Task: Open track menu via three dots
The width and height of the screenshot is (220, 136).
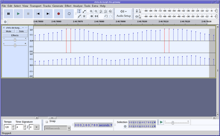Action: point(26,28)
